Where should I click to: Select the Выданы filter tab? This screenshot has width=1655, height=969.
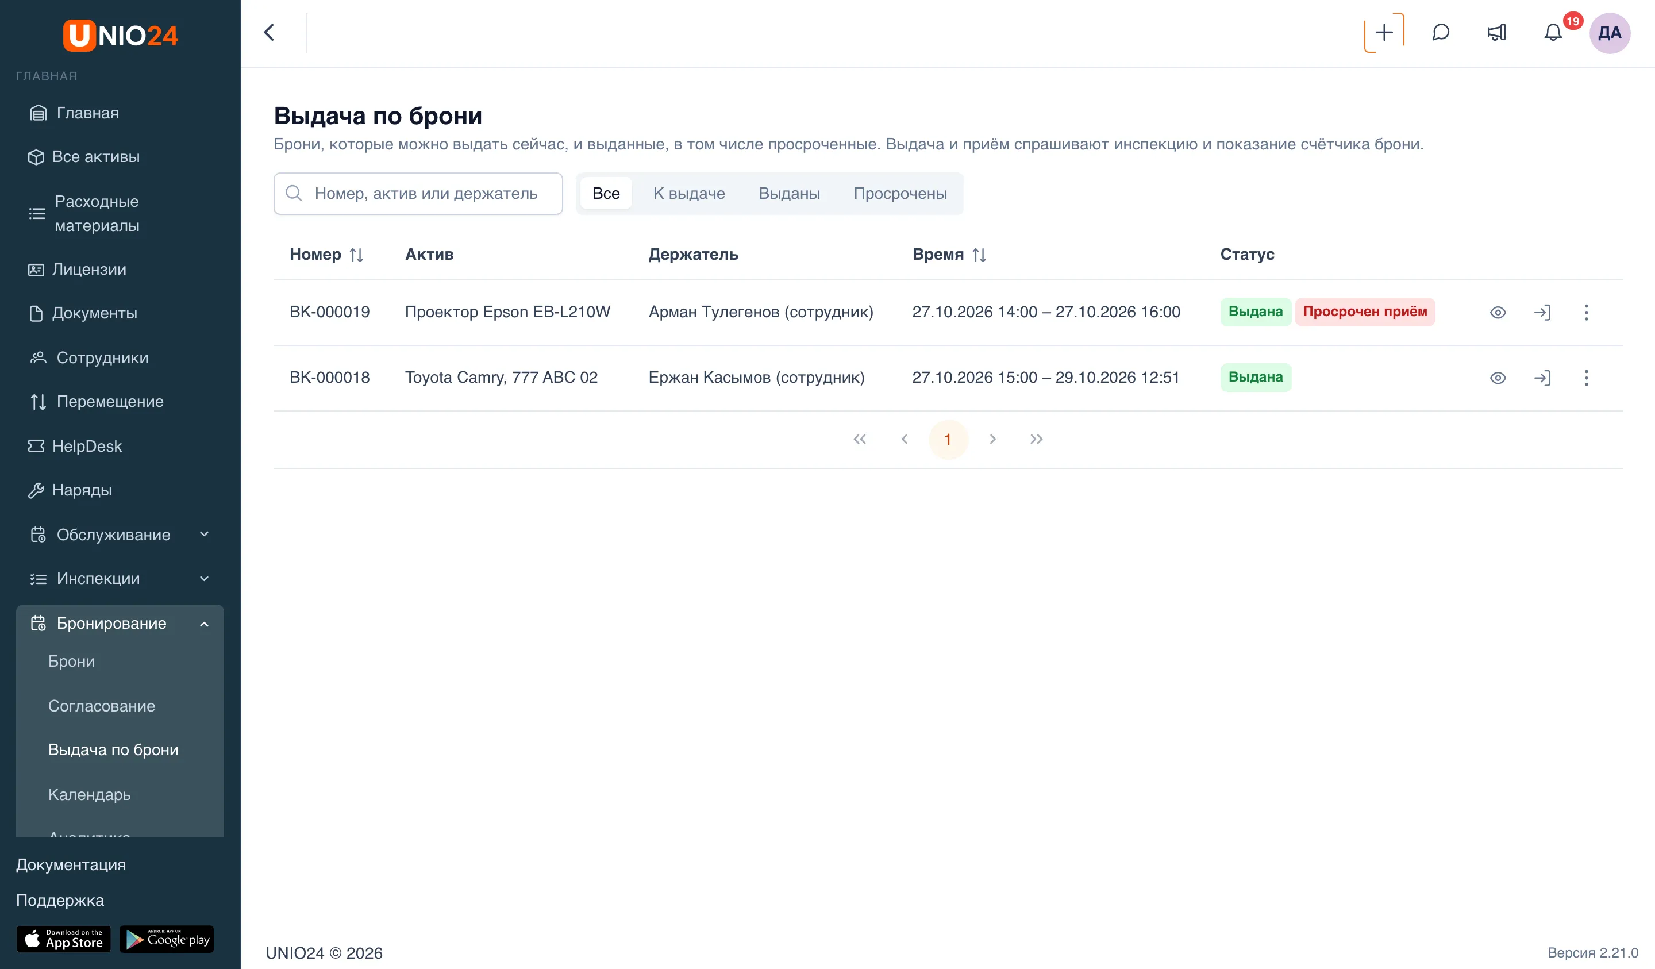click(789, 193)
